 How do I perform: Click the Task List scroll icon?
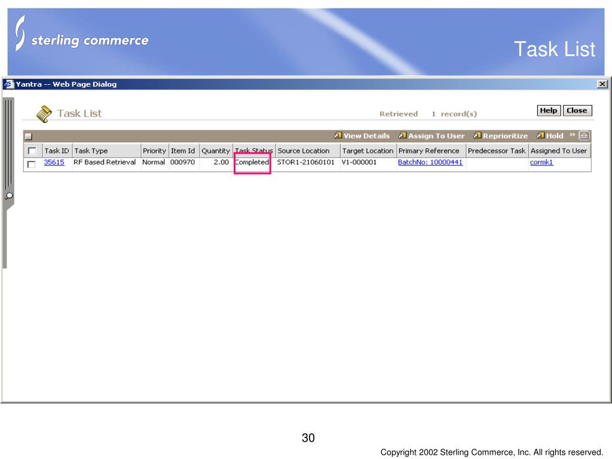click(44, 114)
